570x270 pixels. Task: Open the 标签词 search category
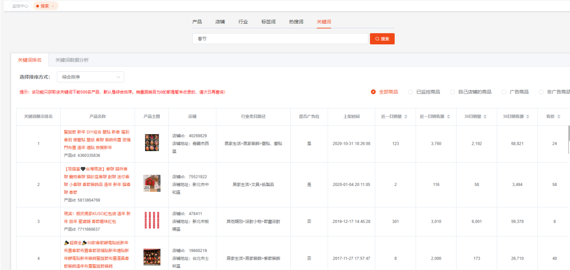pyautogui.click(x=268, y=22)
